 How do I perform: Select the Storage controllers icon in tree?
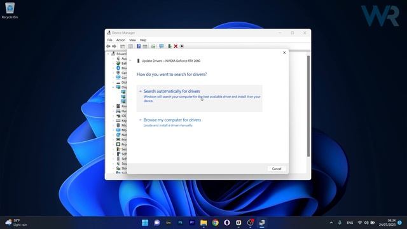(118, 168)
